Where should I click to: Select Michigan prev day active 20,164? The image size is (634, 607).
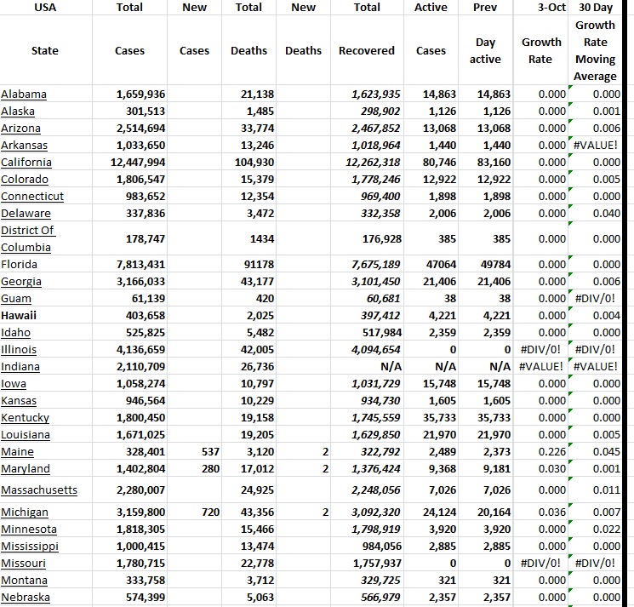point(485,513)
